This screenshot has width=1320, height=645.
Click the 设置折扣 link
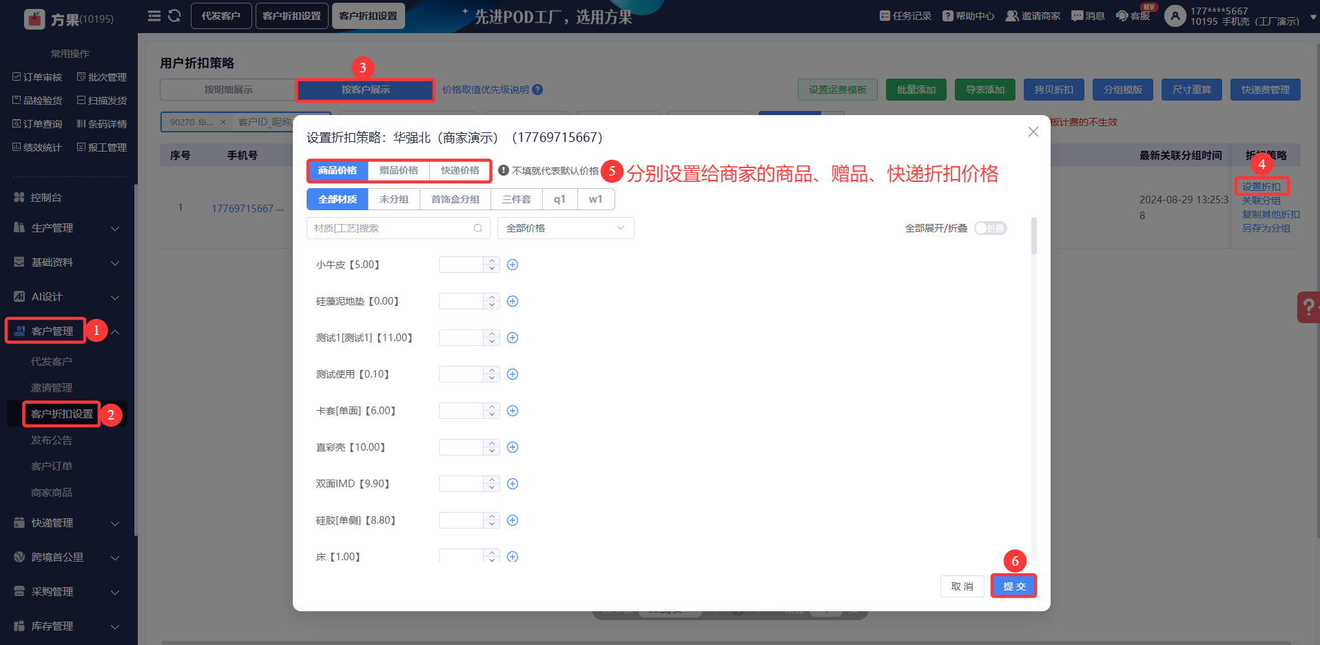pos(1261,187)
